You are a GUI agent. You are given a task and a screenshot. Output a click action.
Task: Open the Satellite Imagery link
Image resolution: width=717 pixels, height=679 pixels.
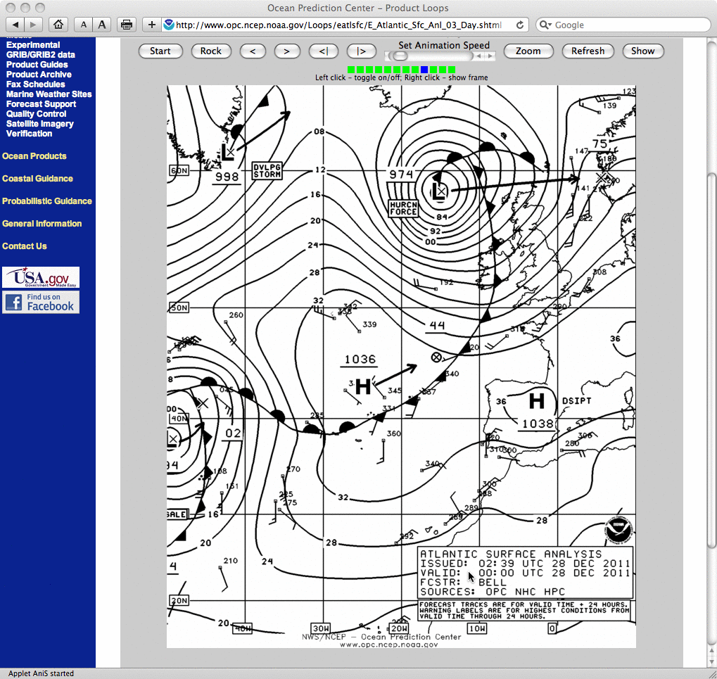40,123
